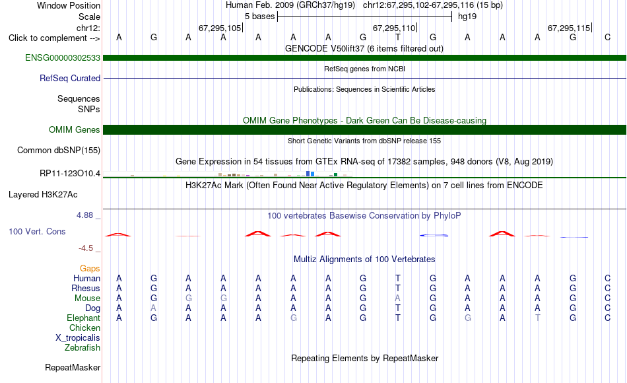The height and width of the screenshot is (383, 627).
Task: Click 'Multiz Alignments of 100 Vertebrates' title
Action: pos(364,260)
